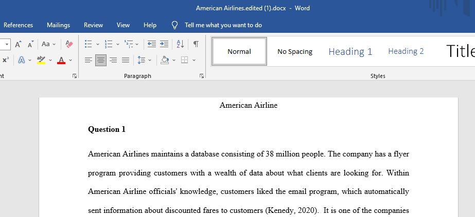Open shading color dropdown arrow
The width and height of the screenshot is (475, 217).
point(174,60)
